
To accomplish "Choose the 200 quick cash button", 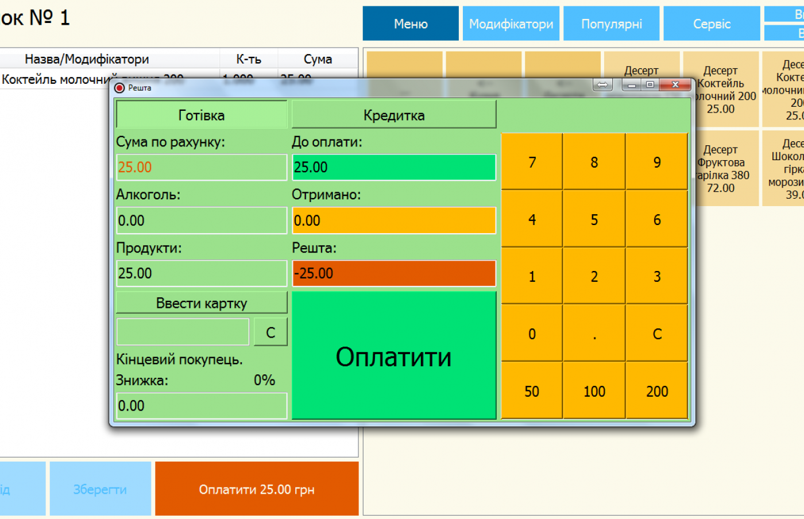I will point(656,391).
